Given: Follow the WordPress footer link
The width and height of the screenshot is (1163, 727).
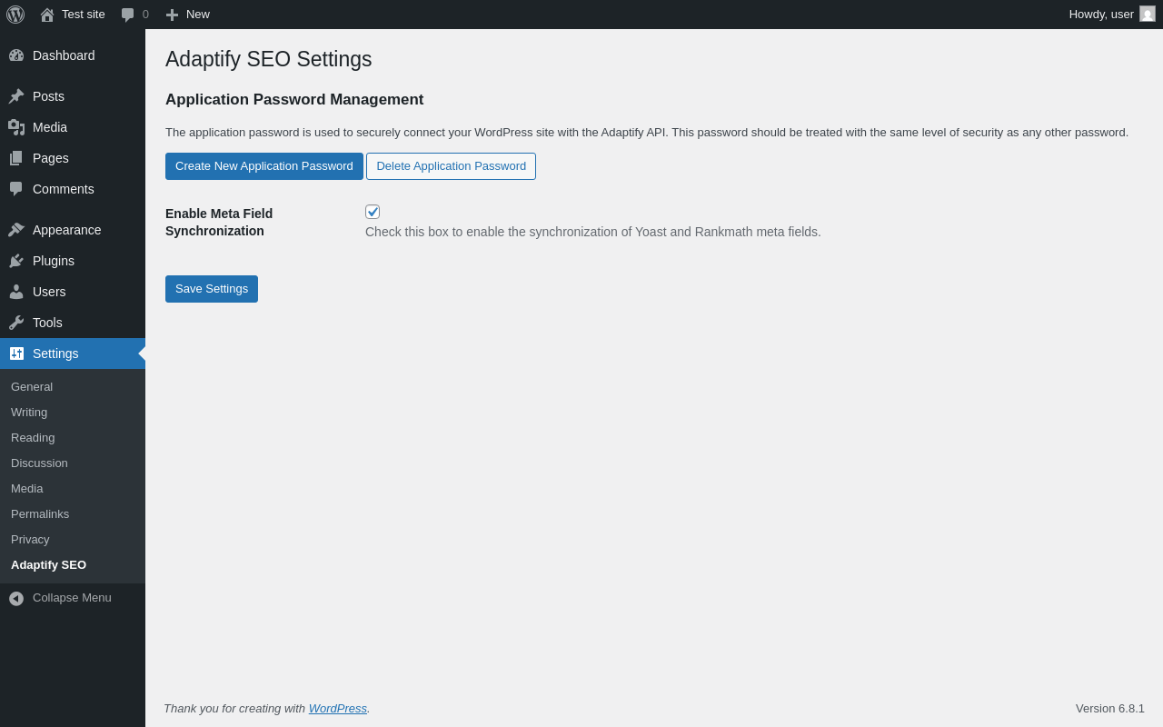Looking at the screenshot, I should click(x=338, y=709).
